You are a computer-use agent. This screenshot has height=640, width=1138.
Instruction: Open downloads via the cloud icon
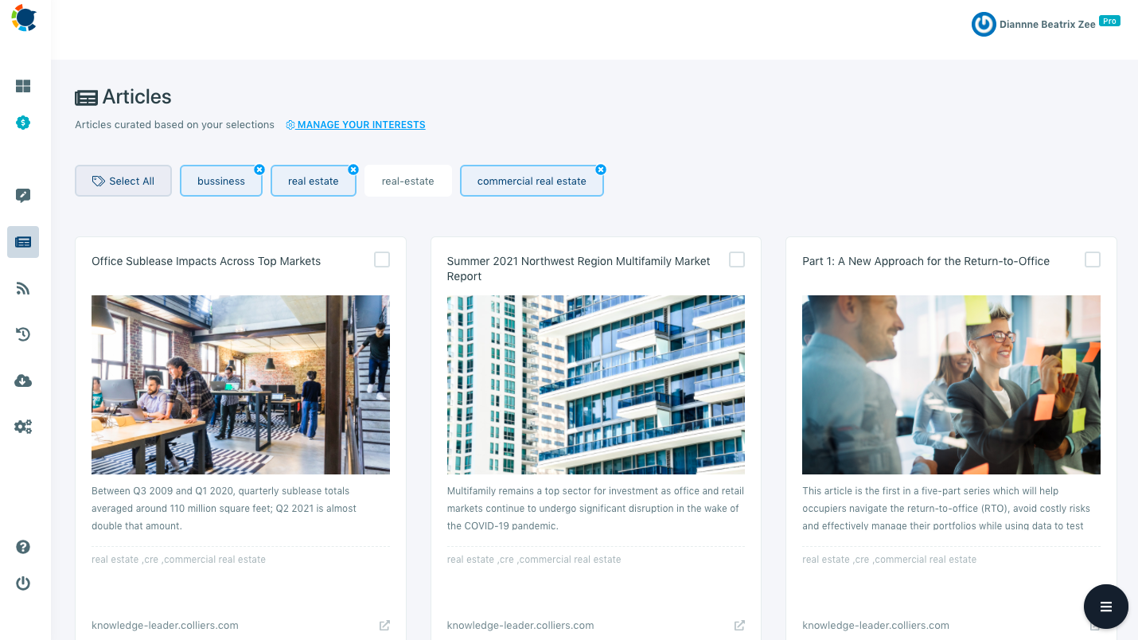[x=23, y=380]
